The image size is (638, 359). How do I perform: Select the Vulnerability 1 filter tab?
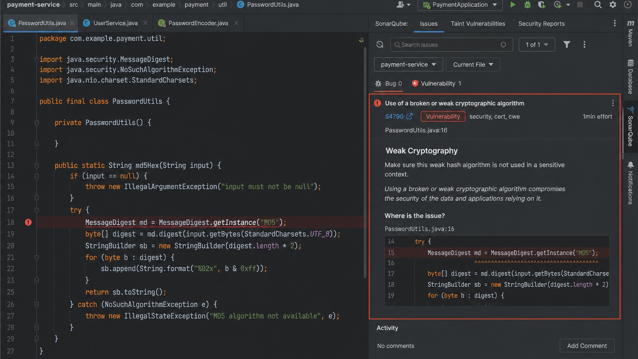point(436,84)
